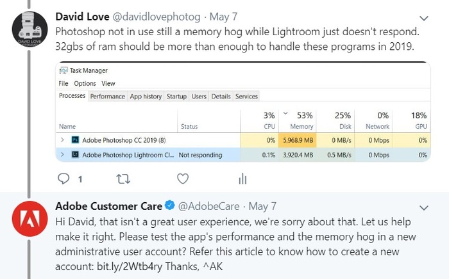Open the Task Manager Options menu
Viewport: 449px width, 279px height.
[x=85, y=83]
